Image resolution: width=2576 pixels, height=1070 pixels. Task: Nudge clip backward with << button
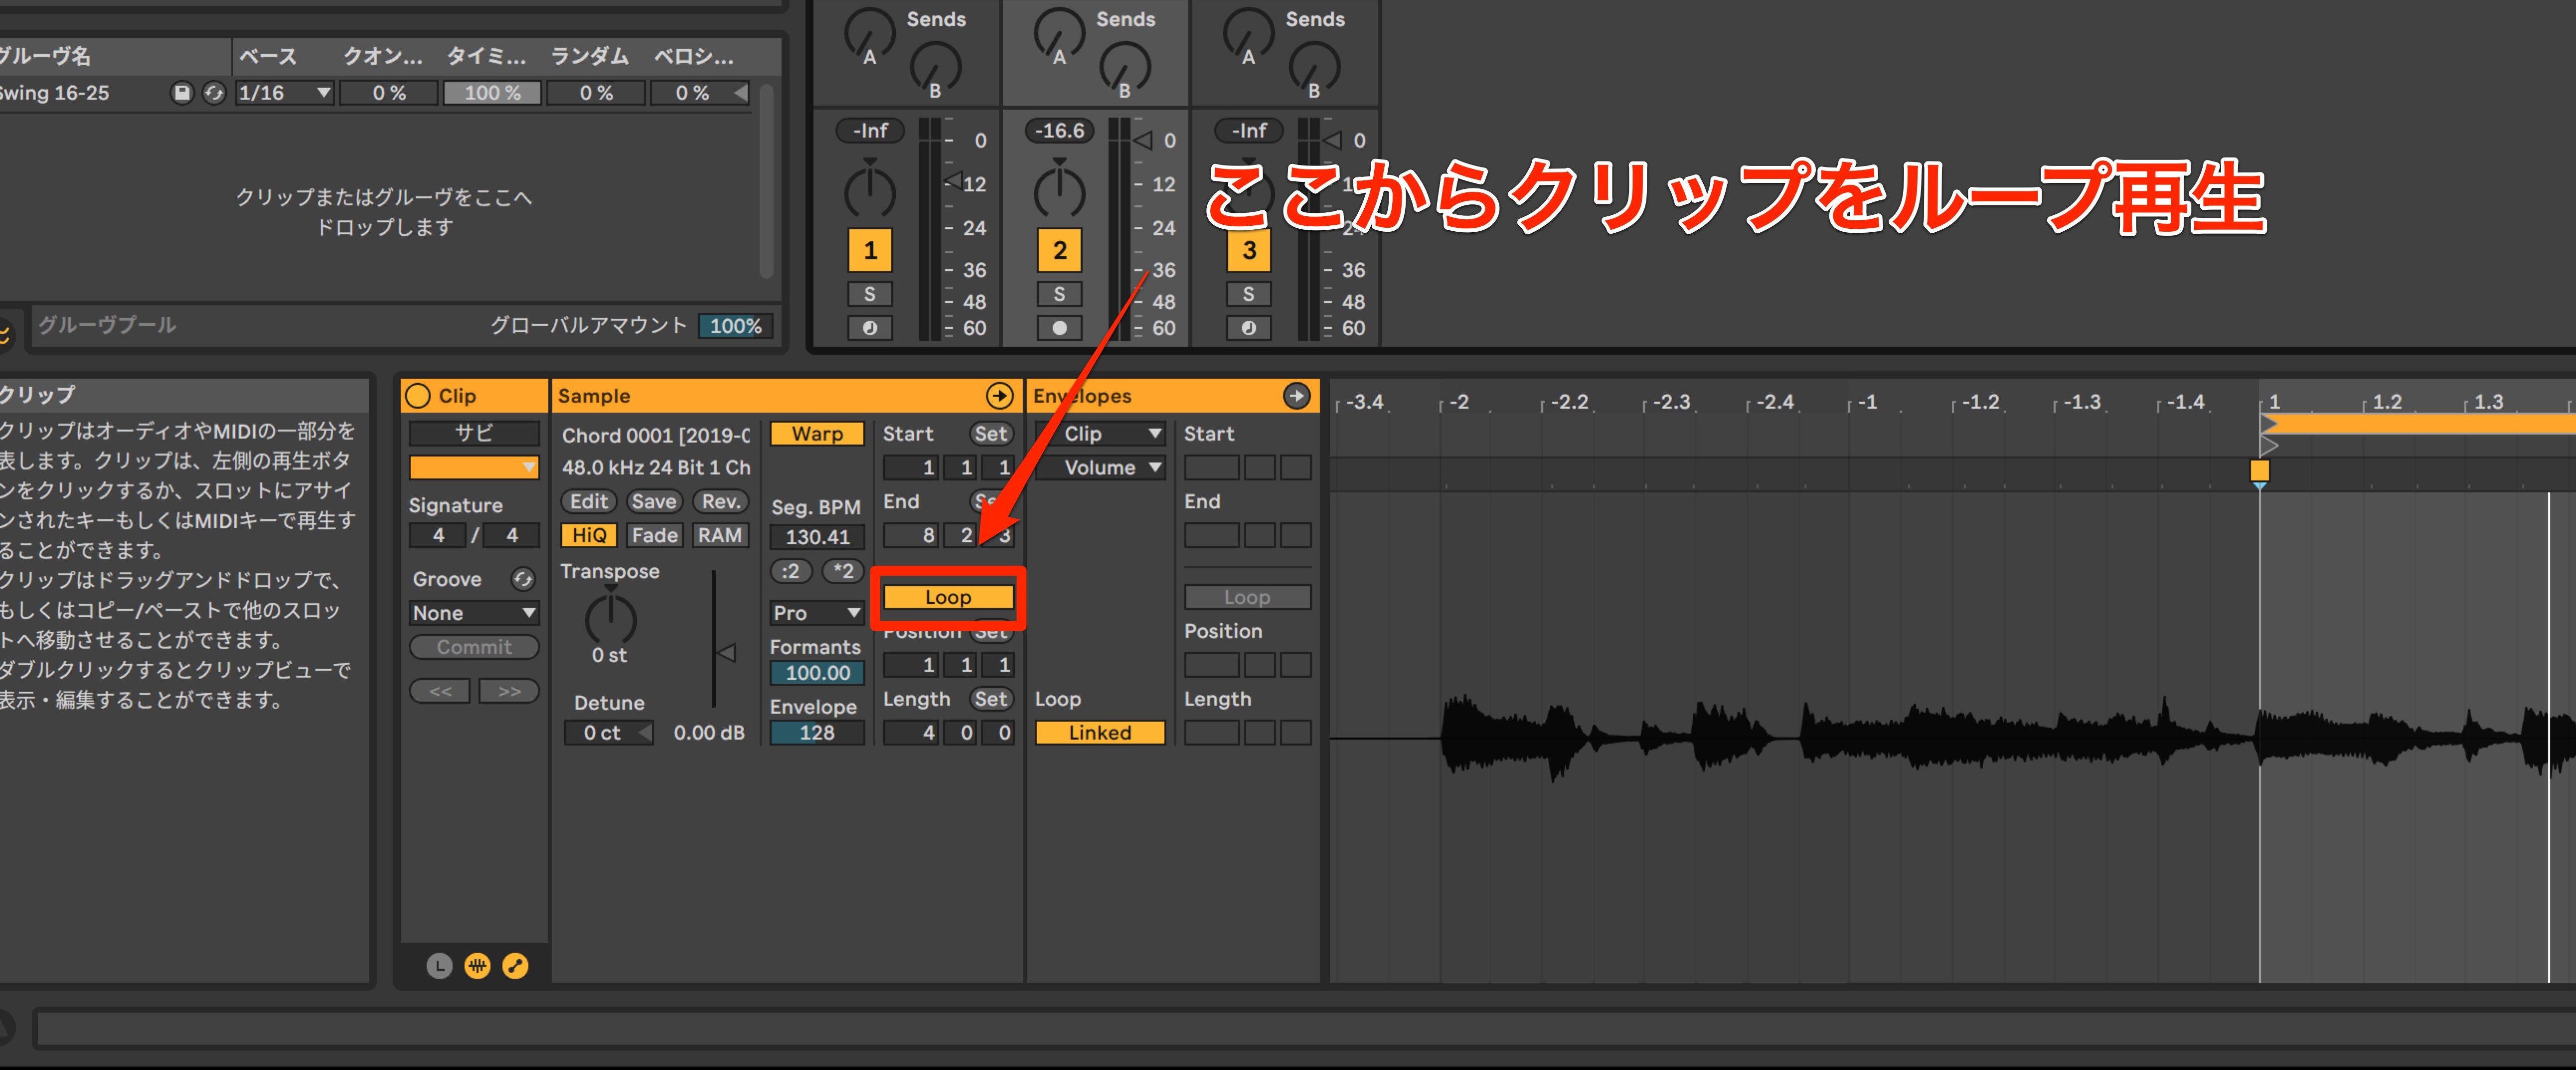point(440,691)
